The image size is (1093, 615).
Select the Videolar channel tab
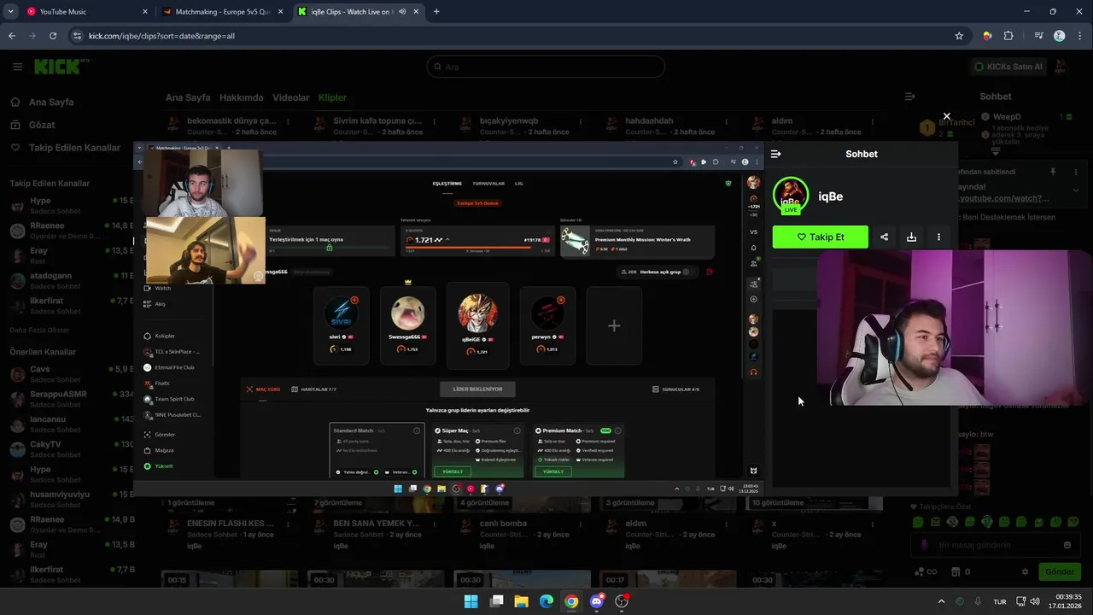(290, 97)
